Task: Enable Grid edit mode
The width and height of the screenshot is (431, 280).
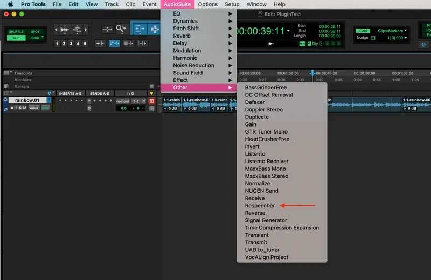Action: [x=34, y=38]
